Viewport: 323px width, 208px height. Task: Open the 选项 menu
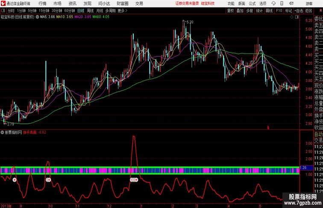263,3
